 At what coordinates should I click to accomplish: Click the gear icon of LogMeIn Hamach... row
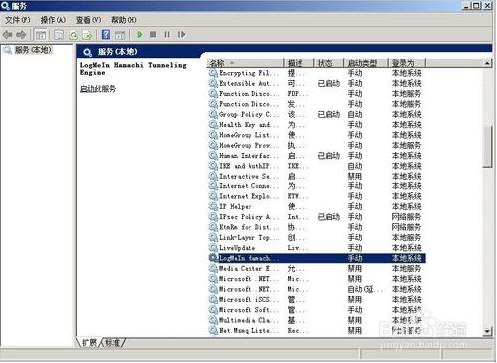(213, 258)
